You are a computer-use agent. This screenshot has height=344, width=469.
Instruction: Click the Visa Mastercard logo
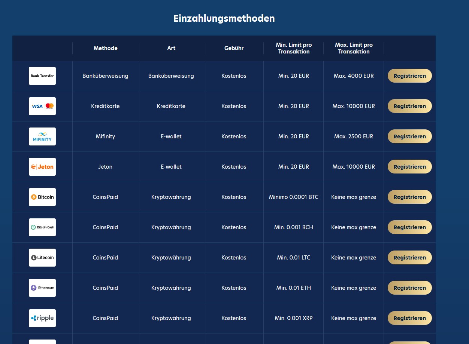pos(42,106)
